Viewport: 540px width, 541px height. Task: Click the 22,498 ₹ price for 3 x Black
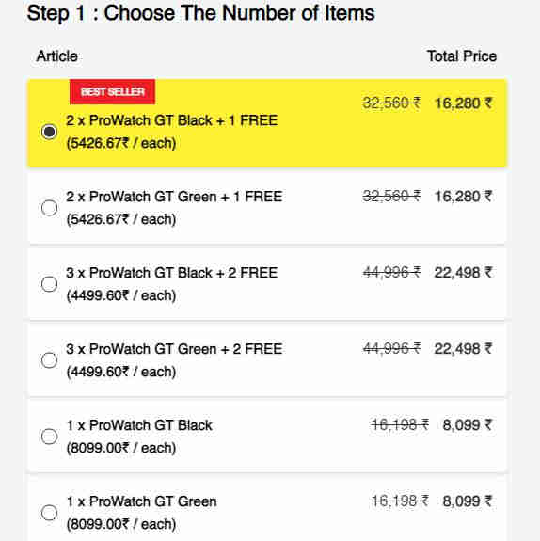[x=464, y=273]
